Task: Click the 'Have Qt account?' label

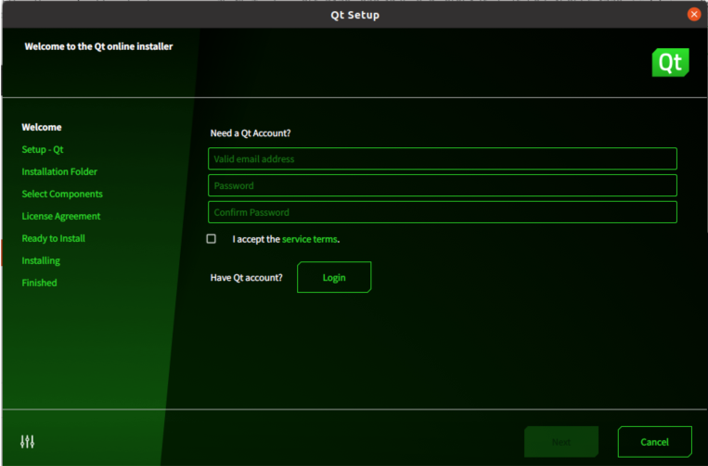Action: point(247,278)
